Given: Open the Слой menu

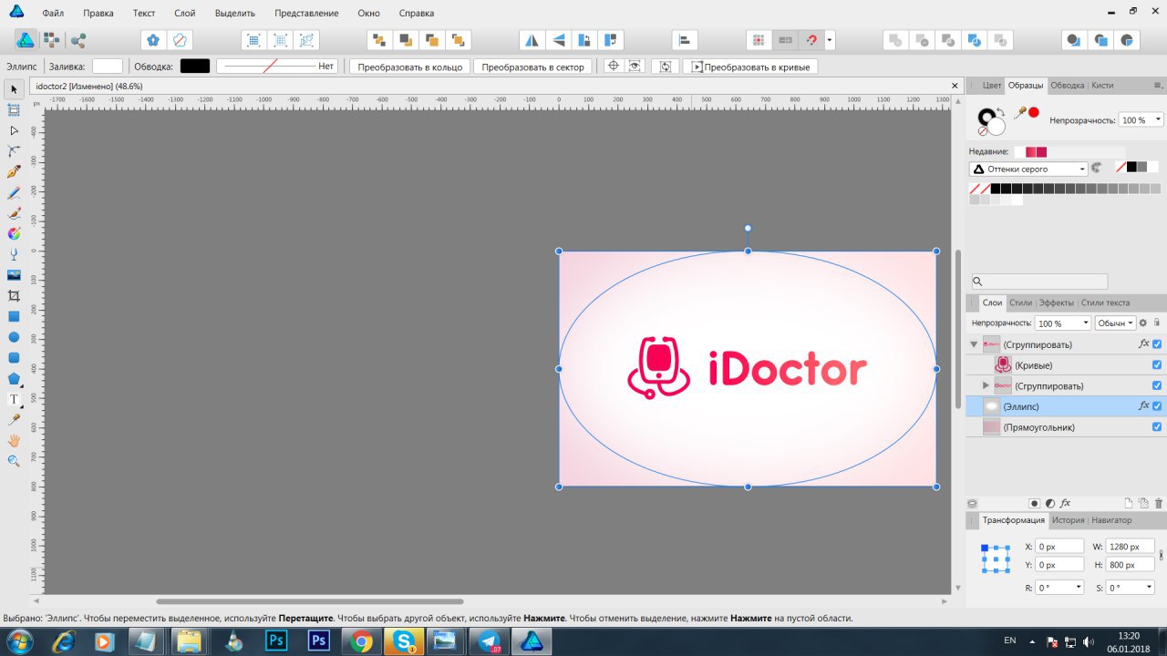Looking at the screenshot, I should 185,14.
